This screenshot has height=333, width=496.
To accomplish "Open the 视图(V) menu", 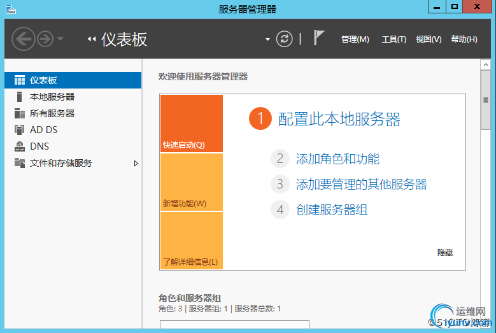I will [429, 39].
